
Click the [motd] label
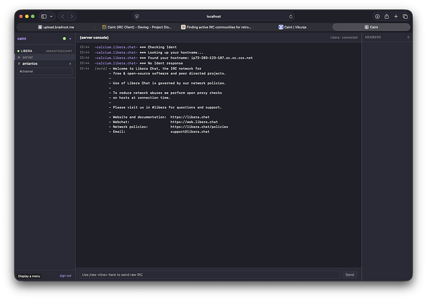(101, 69)
